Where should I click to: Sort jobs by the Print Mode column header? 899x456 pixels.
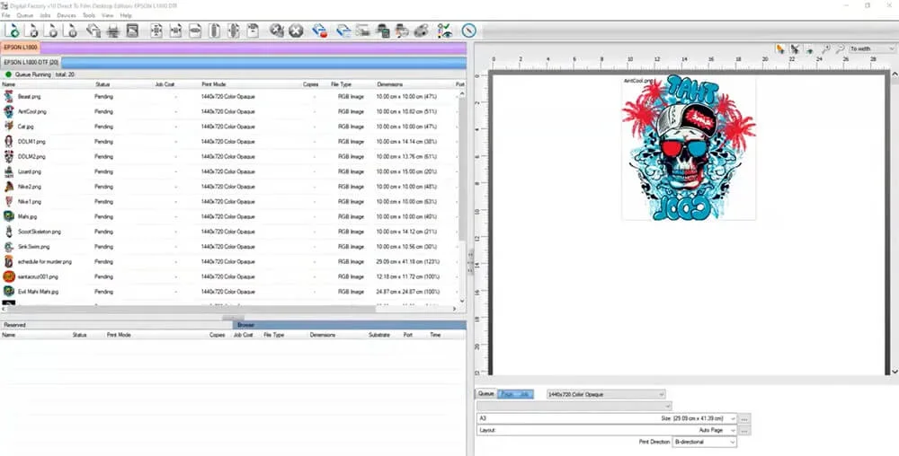pyautogui.click(x=214, y=84)
